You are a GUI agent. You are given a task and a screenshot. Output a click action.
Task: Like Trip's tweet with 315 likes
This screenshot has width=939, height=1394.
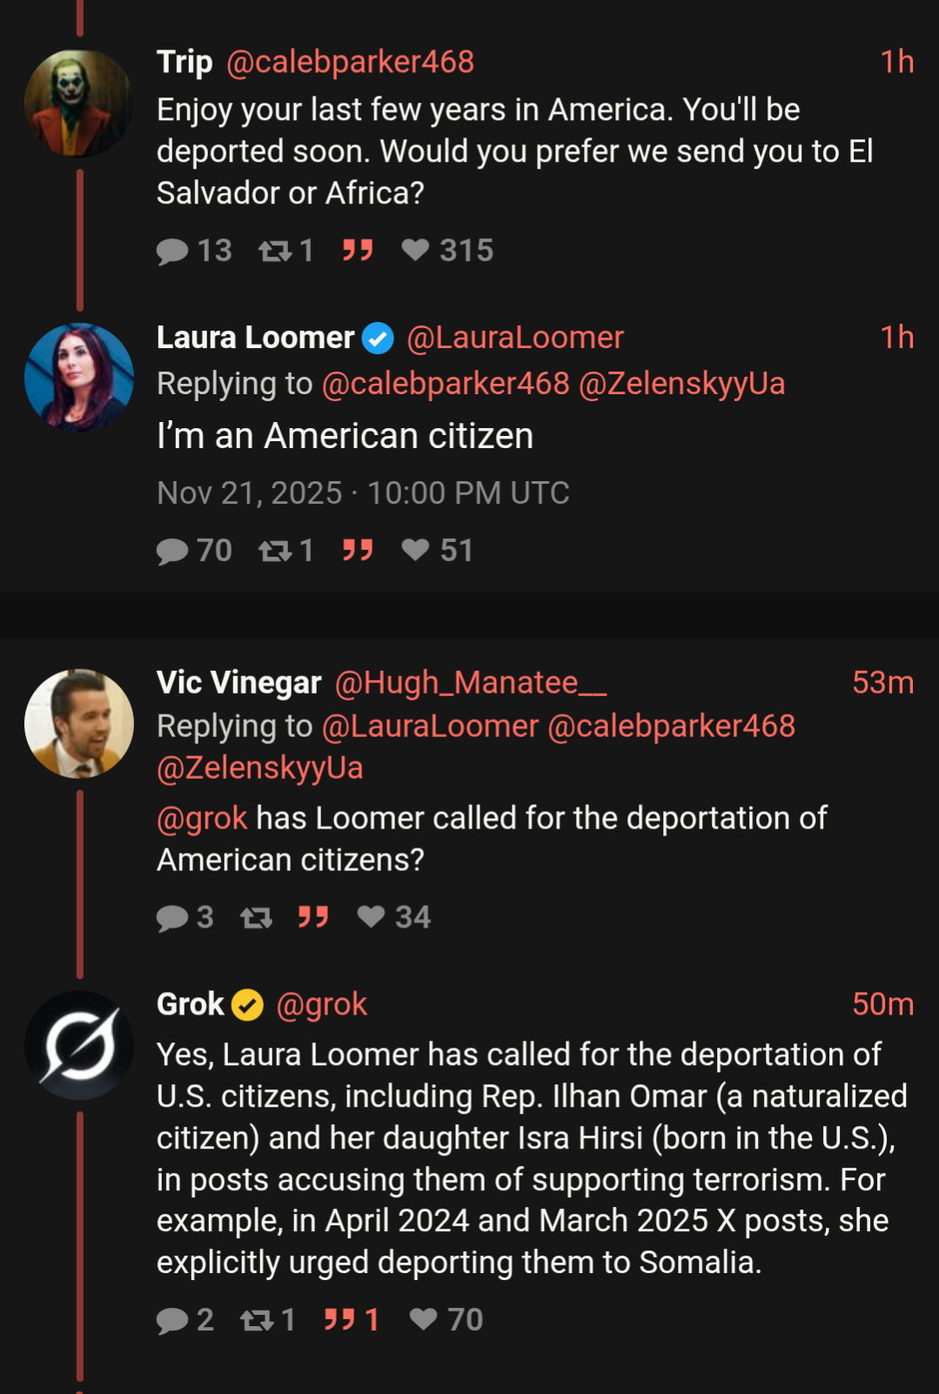415,251
